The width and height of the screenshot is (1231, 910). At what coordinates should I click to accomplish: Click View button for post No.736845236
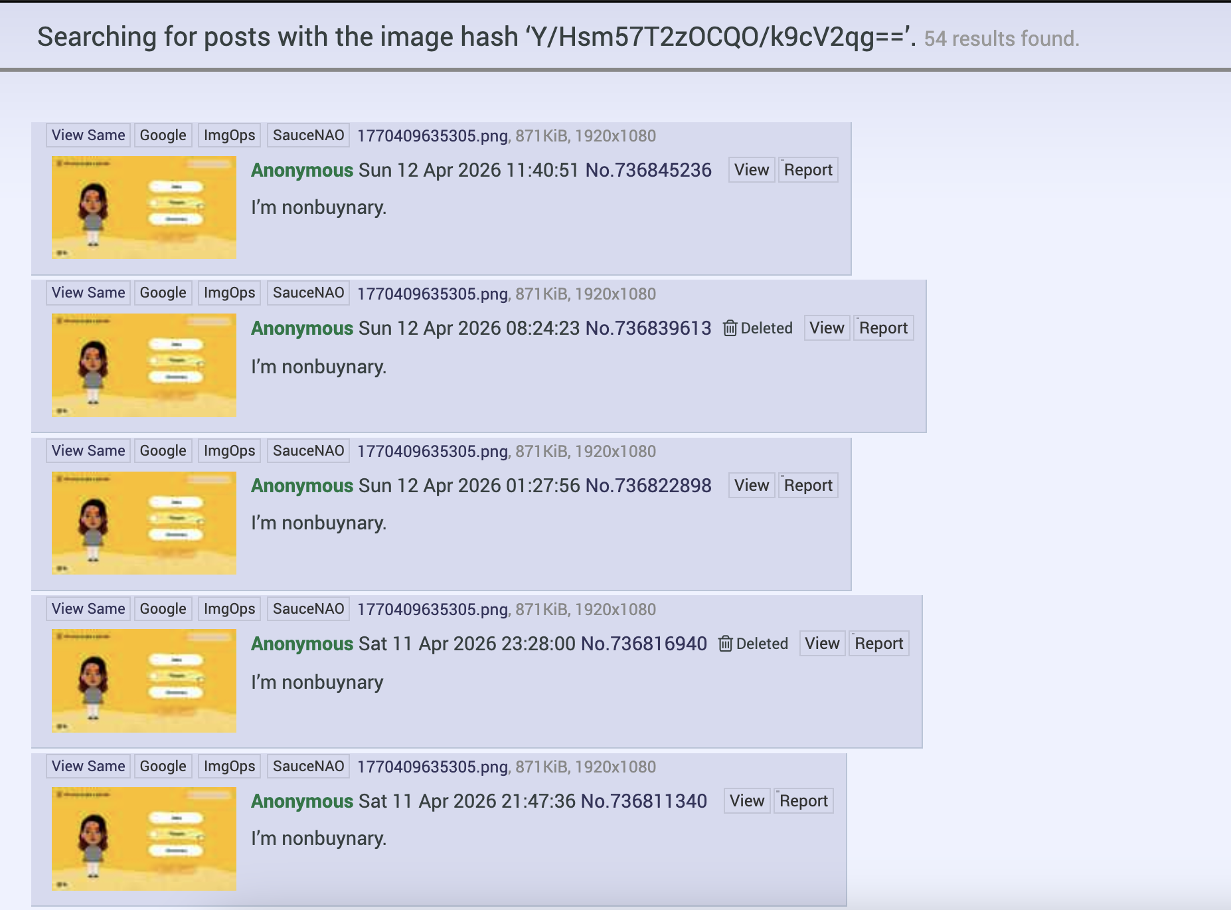click(752, 170)
